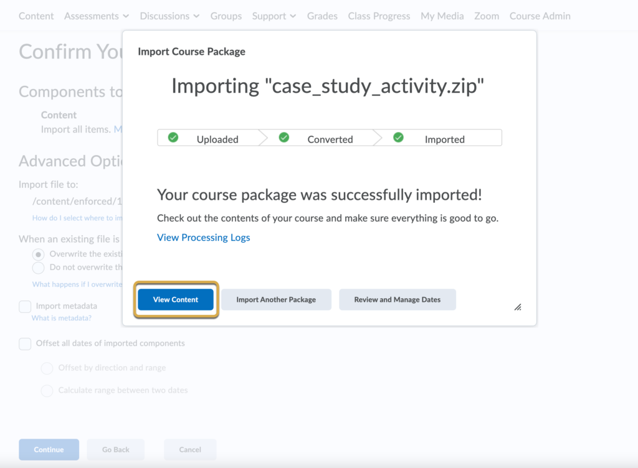The width and height of the screenshot is (638, 468).
Task: Open the Content nav item
Action: click(36, 16)
